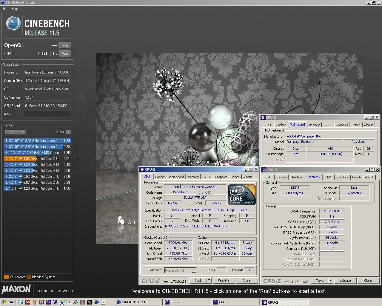The width and height of the screenshot is (382, 306).
Task: Select ranking row 1 Intel Xeon 11.69
Action: click(38, 140)
